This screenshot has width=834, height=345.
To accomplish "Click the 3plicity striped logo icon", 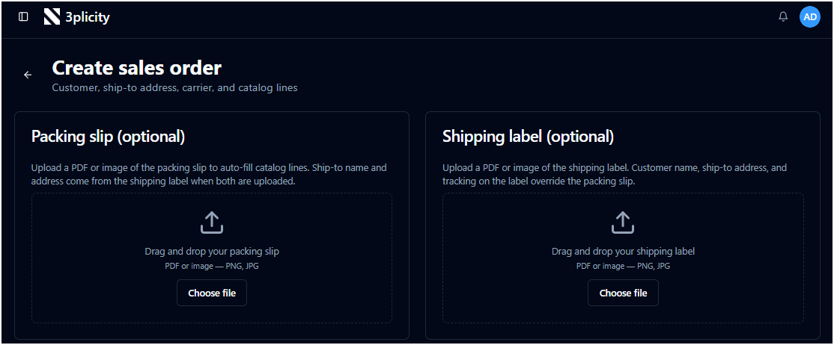I will tap(52, 17).
